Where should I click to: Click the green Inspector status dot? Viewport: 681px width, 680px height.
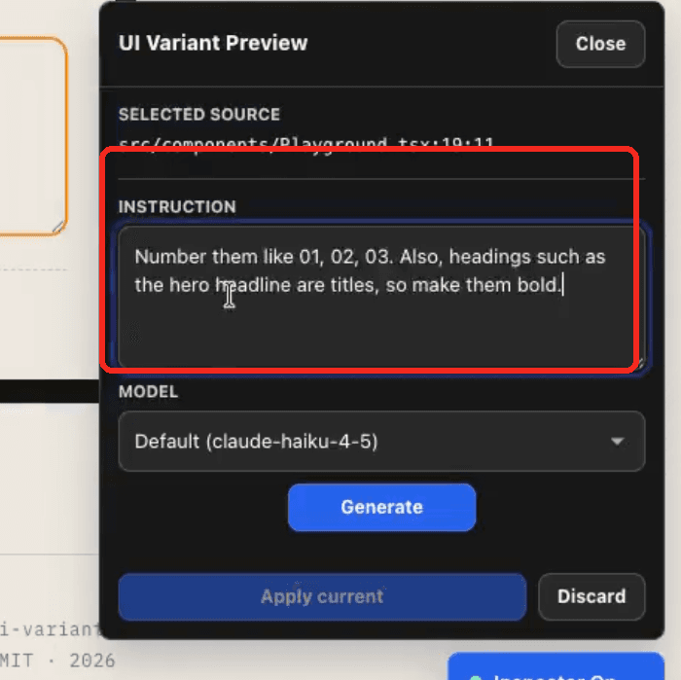click(476, 677)
